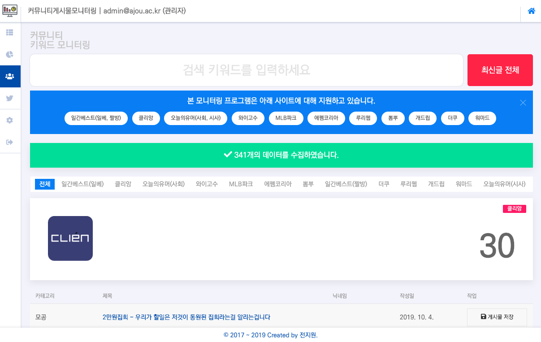The image size is (541, 342).
Task: Click the footer copyright text
Action: pyautogui.click(x=270, y=335)
